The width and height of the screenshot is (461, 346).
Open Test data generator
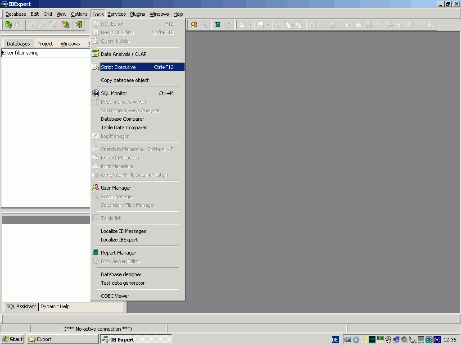(138, 283)
